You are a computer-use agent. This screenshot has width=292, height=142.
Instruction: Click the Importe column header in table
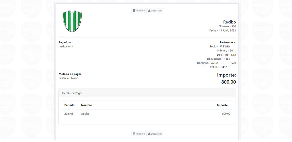[222, 105]
